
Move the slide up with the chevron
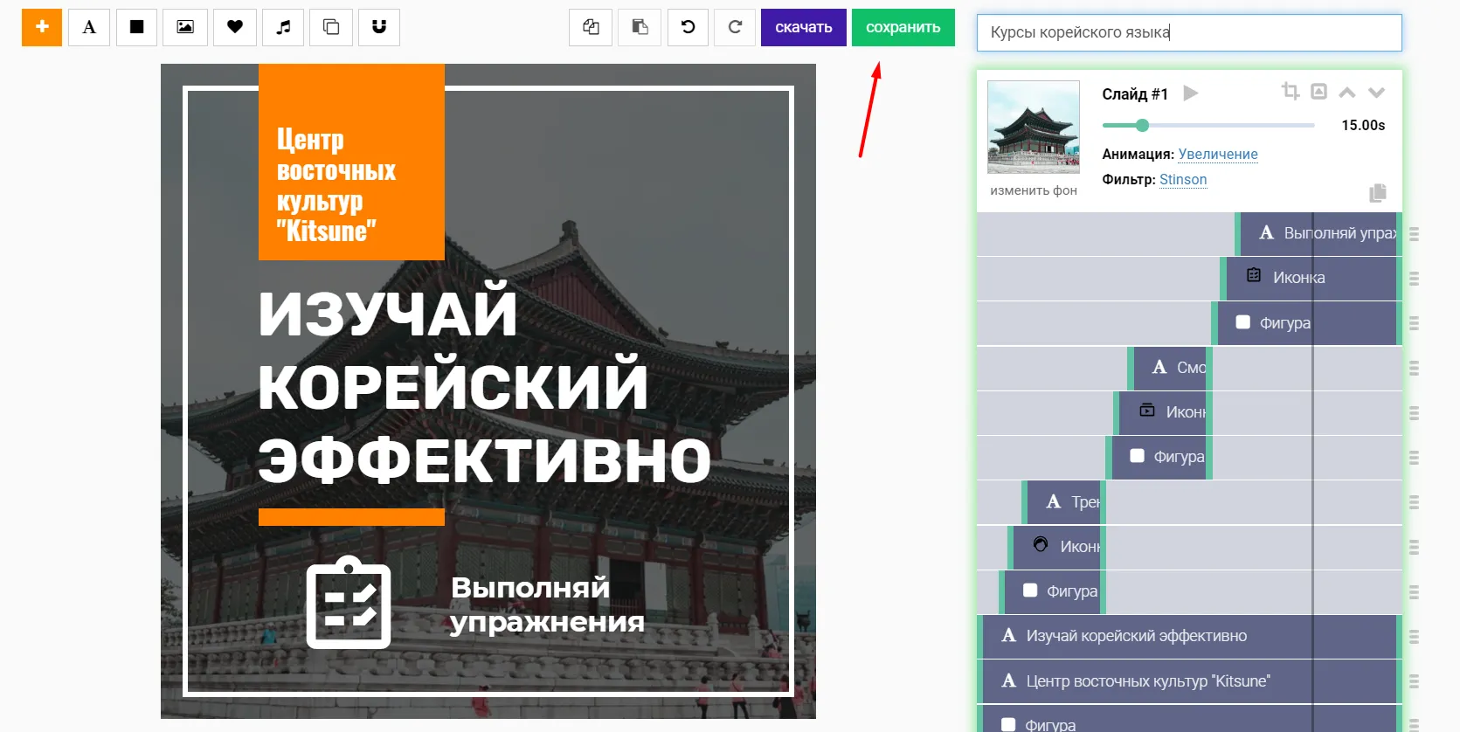[x=1347, y=92]
